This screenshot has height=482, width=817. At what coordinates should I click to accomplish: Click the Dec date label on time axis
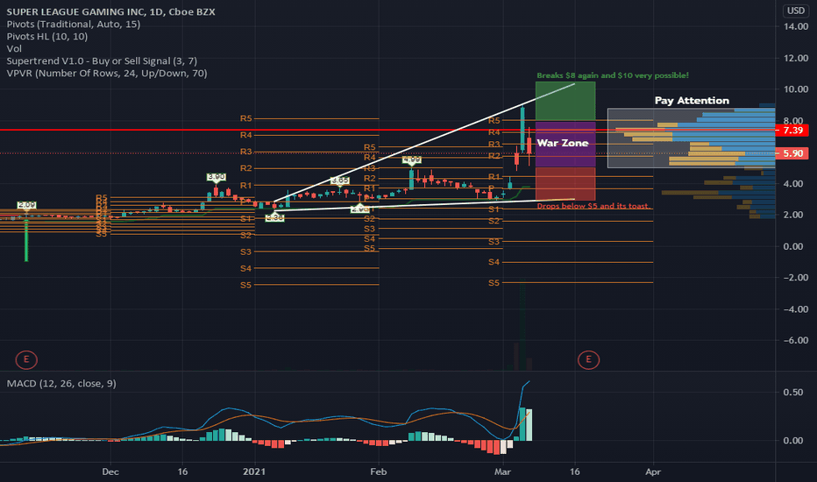(110, 471)
